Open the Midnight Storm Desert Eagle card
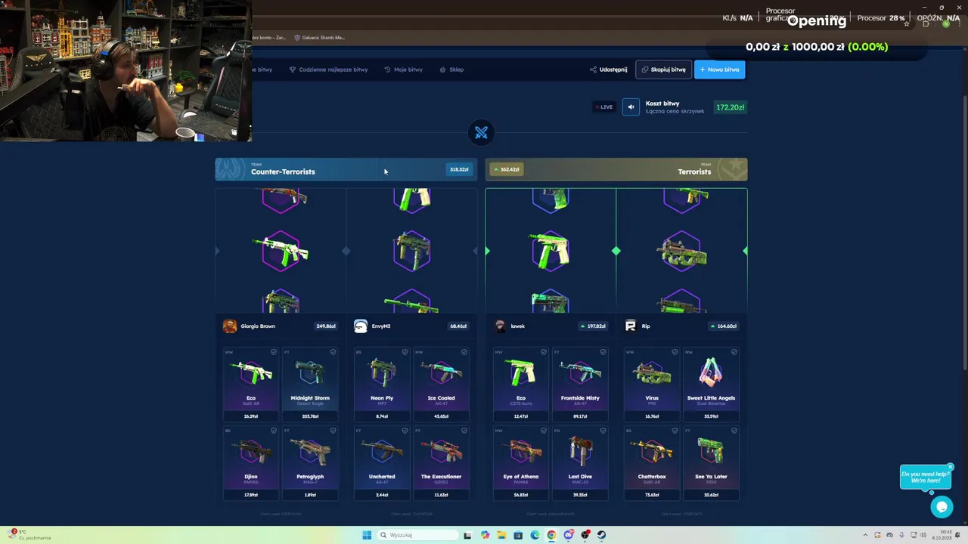The image size is (968, 544). point(310,384)
